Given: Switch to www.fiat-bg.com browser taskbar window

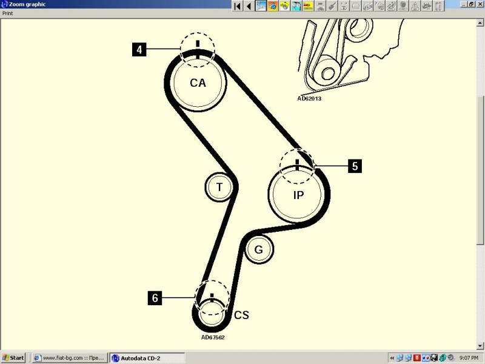Looking at the screenshot, I should 70,358.
